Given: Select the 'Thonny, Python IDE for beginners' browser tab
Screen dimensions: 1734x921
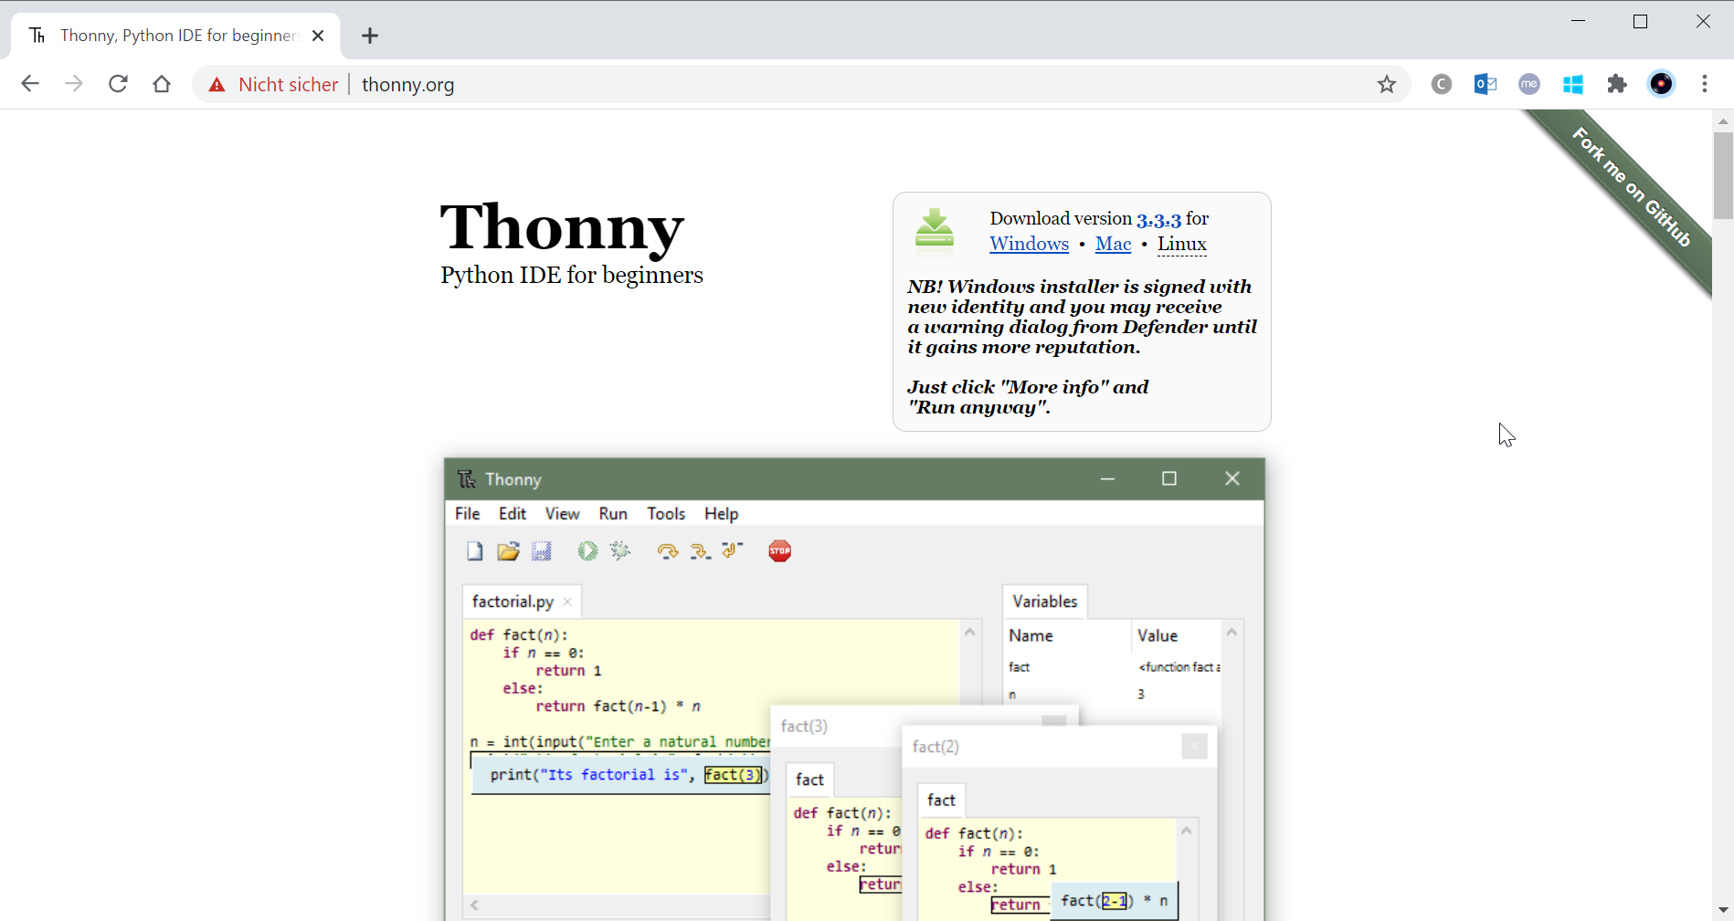Looking at the screenshot, I should [175, 36].
